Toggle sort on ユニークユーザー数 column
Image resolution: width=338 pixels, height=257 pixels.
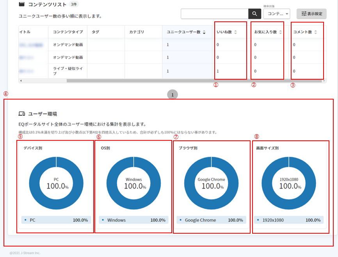click(x=204, y=32)
